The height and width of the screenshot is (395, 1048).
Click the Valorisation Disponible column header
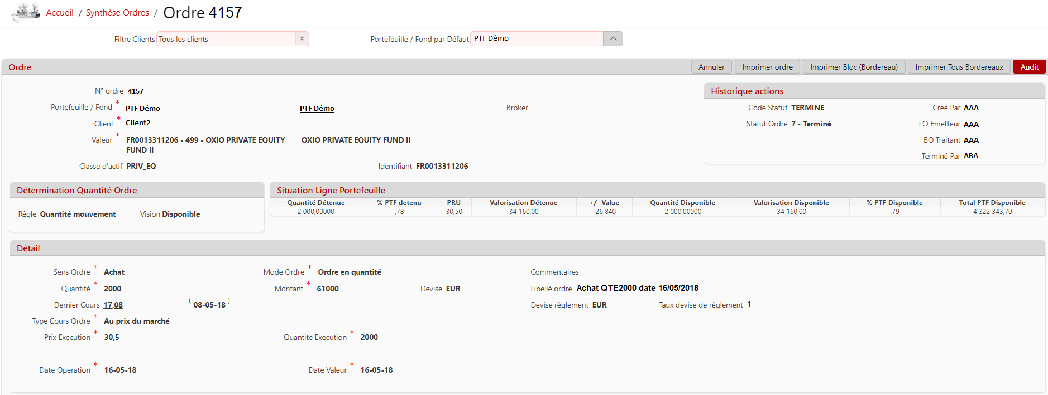pyautogui.click(x=791, y=203)
